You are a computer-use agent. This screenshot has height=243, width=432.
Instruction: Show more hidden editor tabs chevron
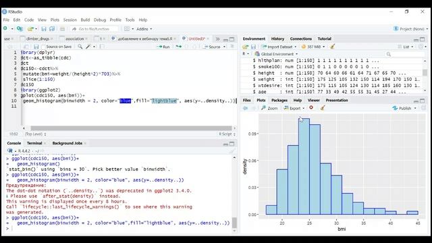(217, 39)
